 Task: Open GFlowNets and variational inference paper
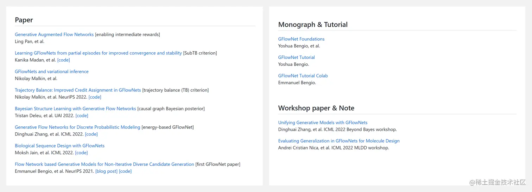point(52,72)
